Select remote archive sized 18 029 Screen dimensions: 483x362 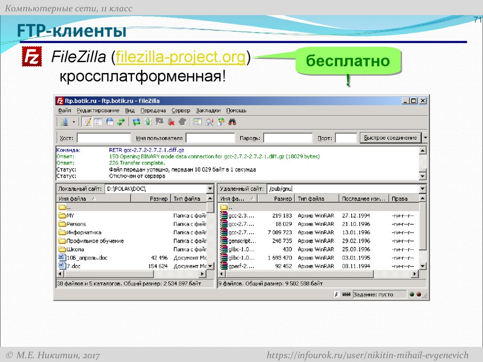[319, 224]
